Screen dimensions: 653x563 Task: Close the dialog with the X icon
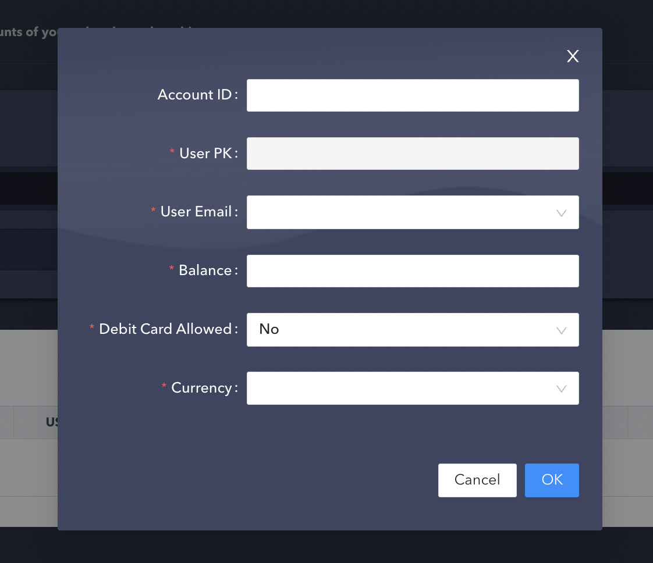[x=573, y=56]
